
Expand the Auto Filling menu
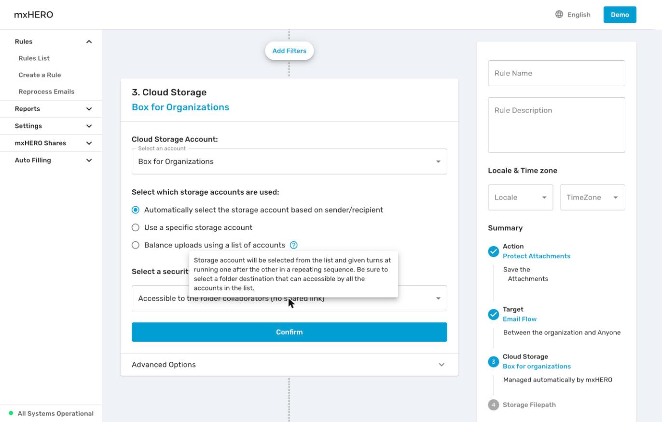(x=51, y=160)
